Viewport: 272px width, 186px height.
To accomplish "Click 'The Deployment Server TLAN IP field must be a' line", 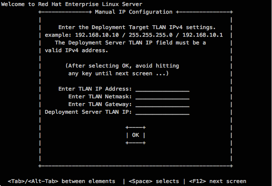I will 130,43.
